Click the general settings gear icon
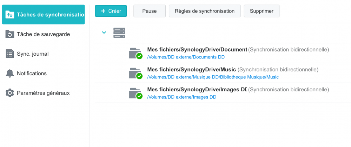 [10, 93]
